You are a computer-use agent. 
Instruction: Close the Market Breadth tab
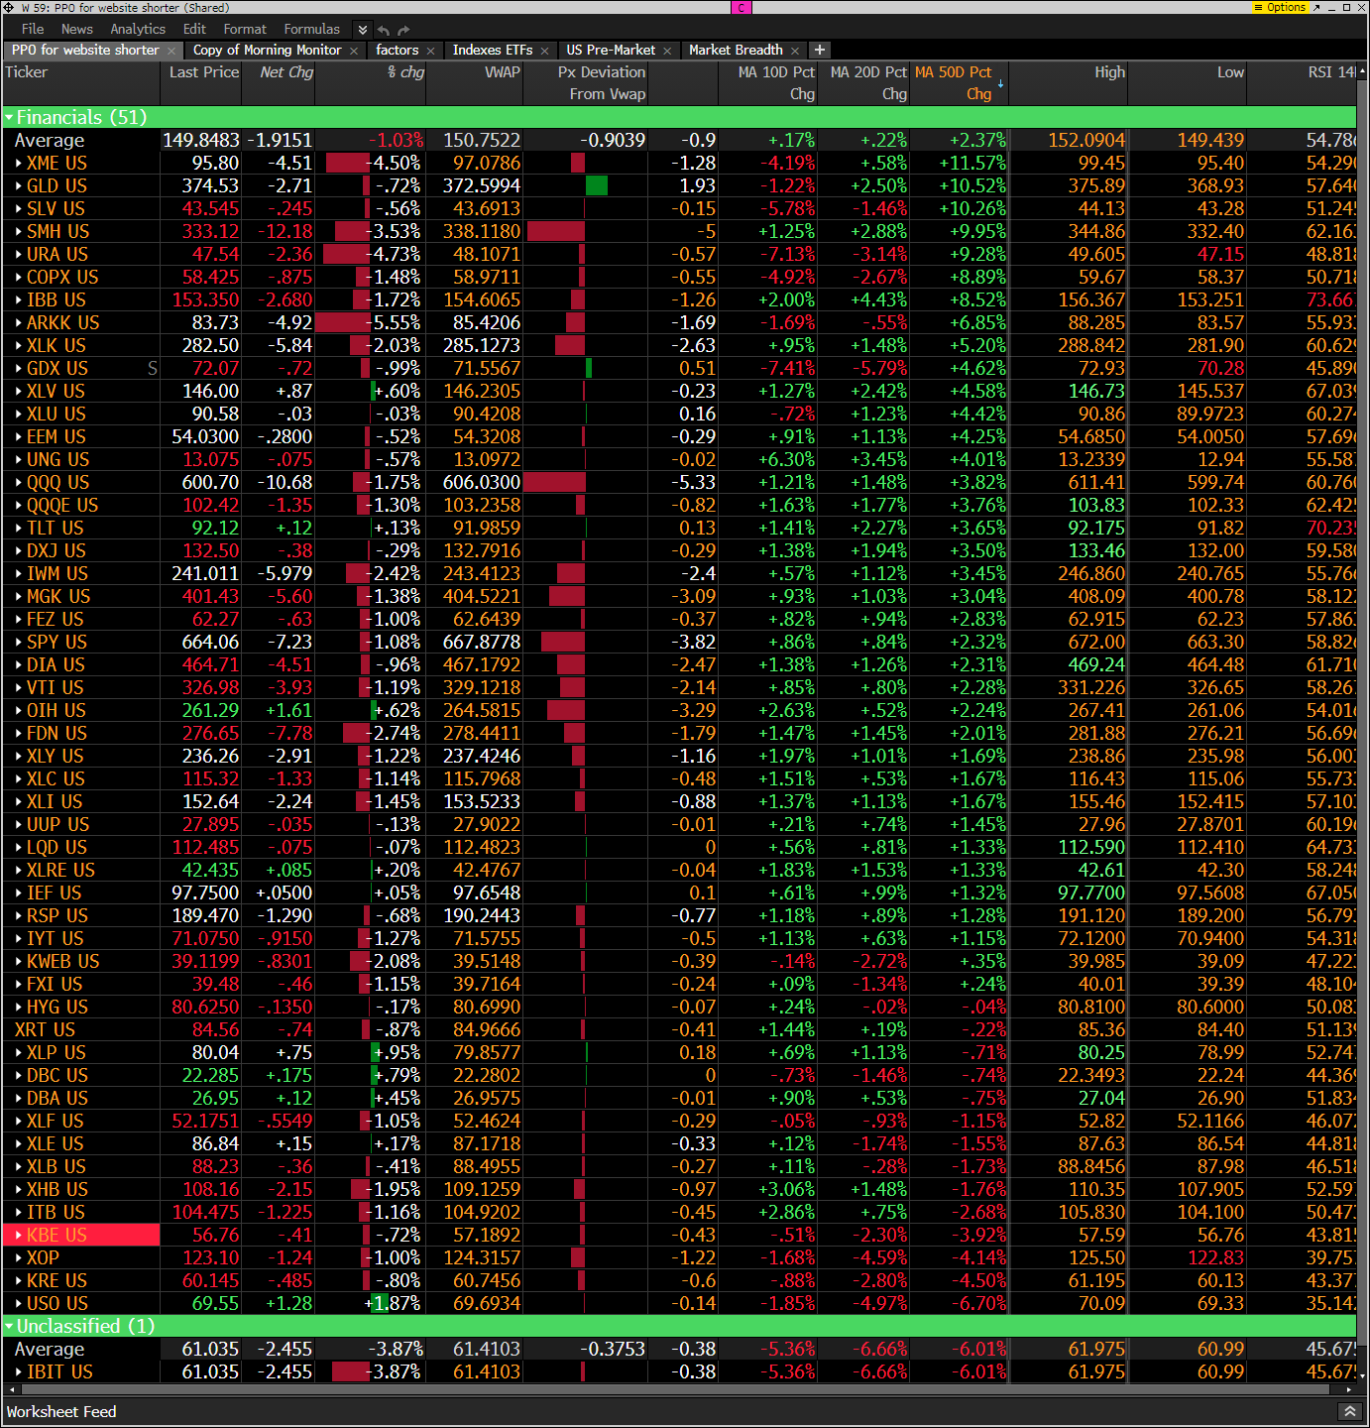click(795, 51)
